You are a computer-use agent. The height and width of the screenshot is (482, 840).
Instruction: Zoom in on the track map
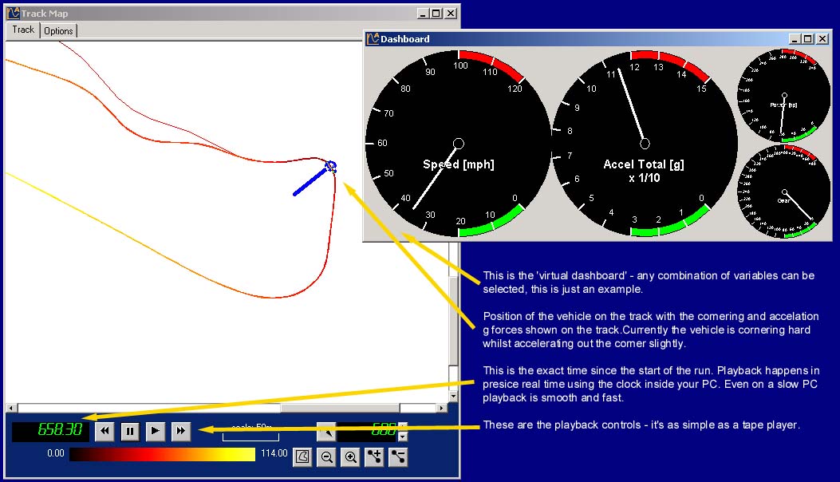coord(350,457)
